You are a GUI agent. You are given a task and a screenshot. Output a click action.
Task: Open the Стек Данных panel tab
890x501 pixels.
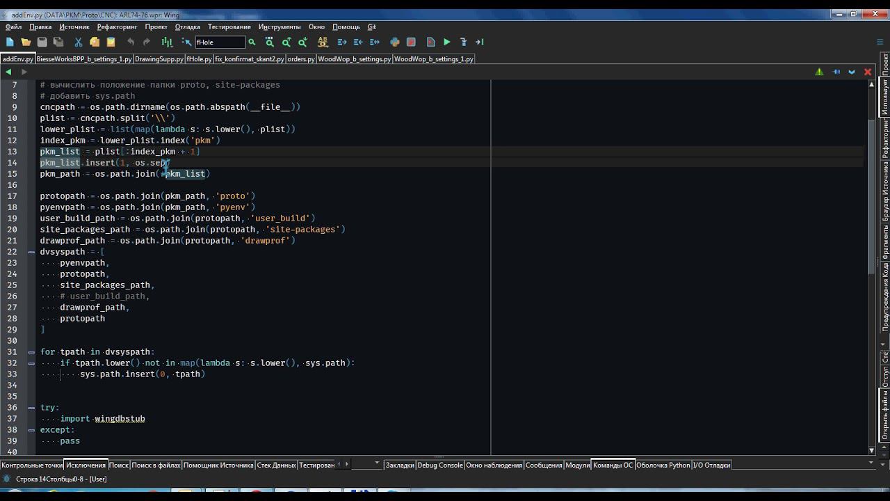[x=276, y=465]
